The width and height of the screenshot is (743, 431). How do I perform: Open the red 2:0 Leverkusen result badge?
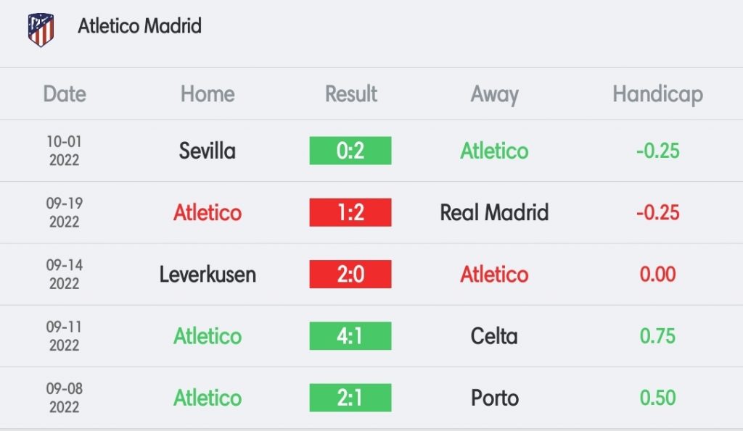click(350, 274)
